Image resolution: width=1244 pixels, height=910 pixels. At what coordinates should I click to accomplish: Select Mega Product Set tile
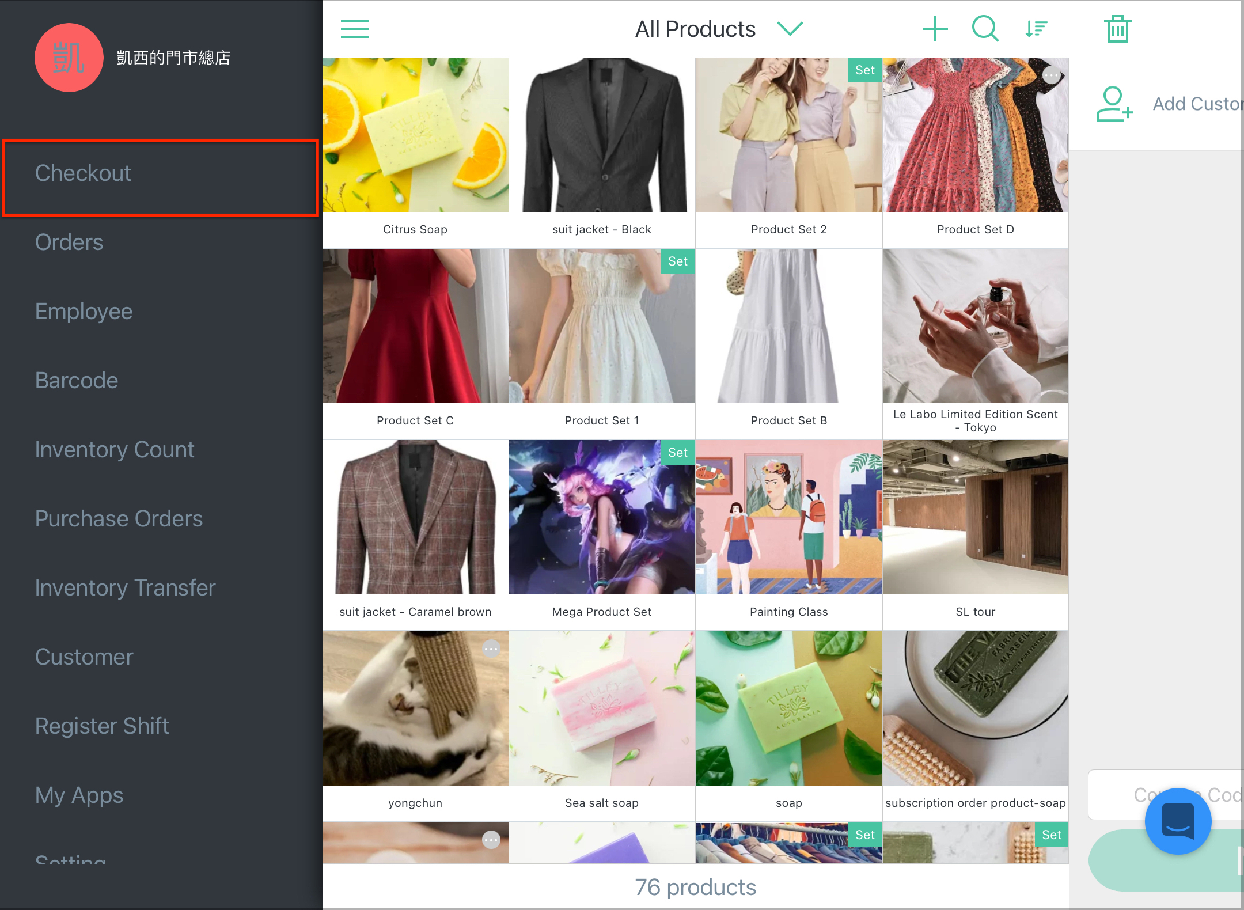602,535
